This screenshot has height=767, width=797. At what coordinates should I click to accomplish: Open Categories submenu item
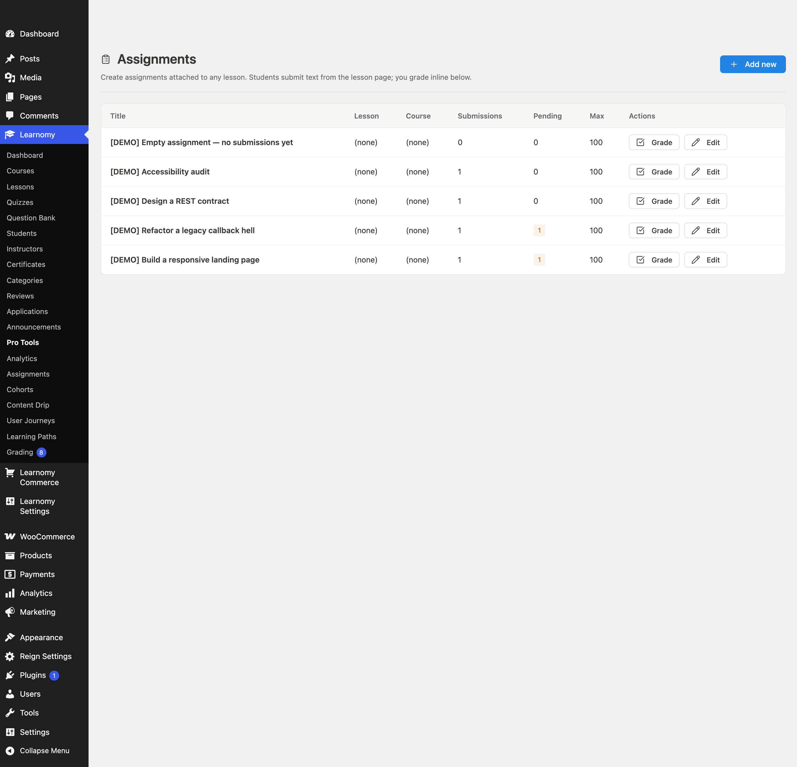tap(25, 280)
